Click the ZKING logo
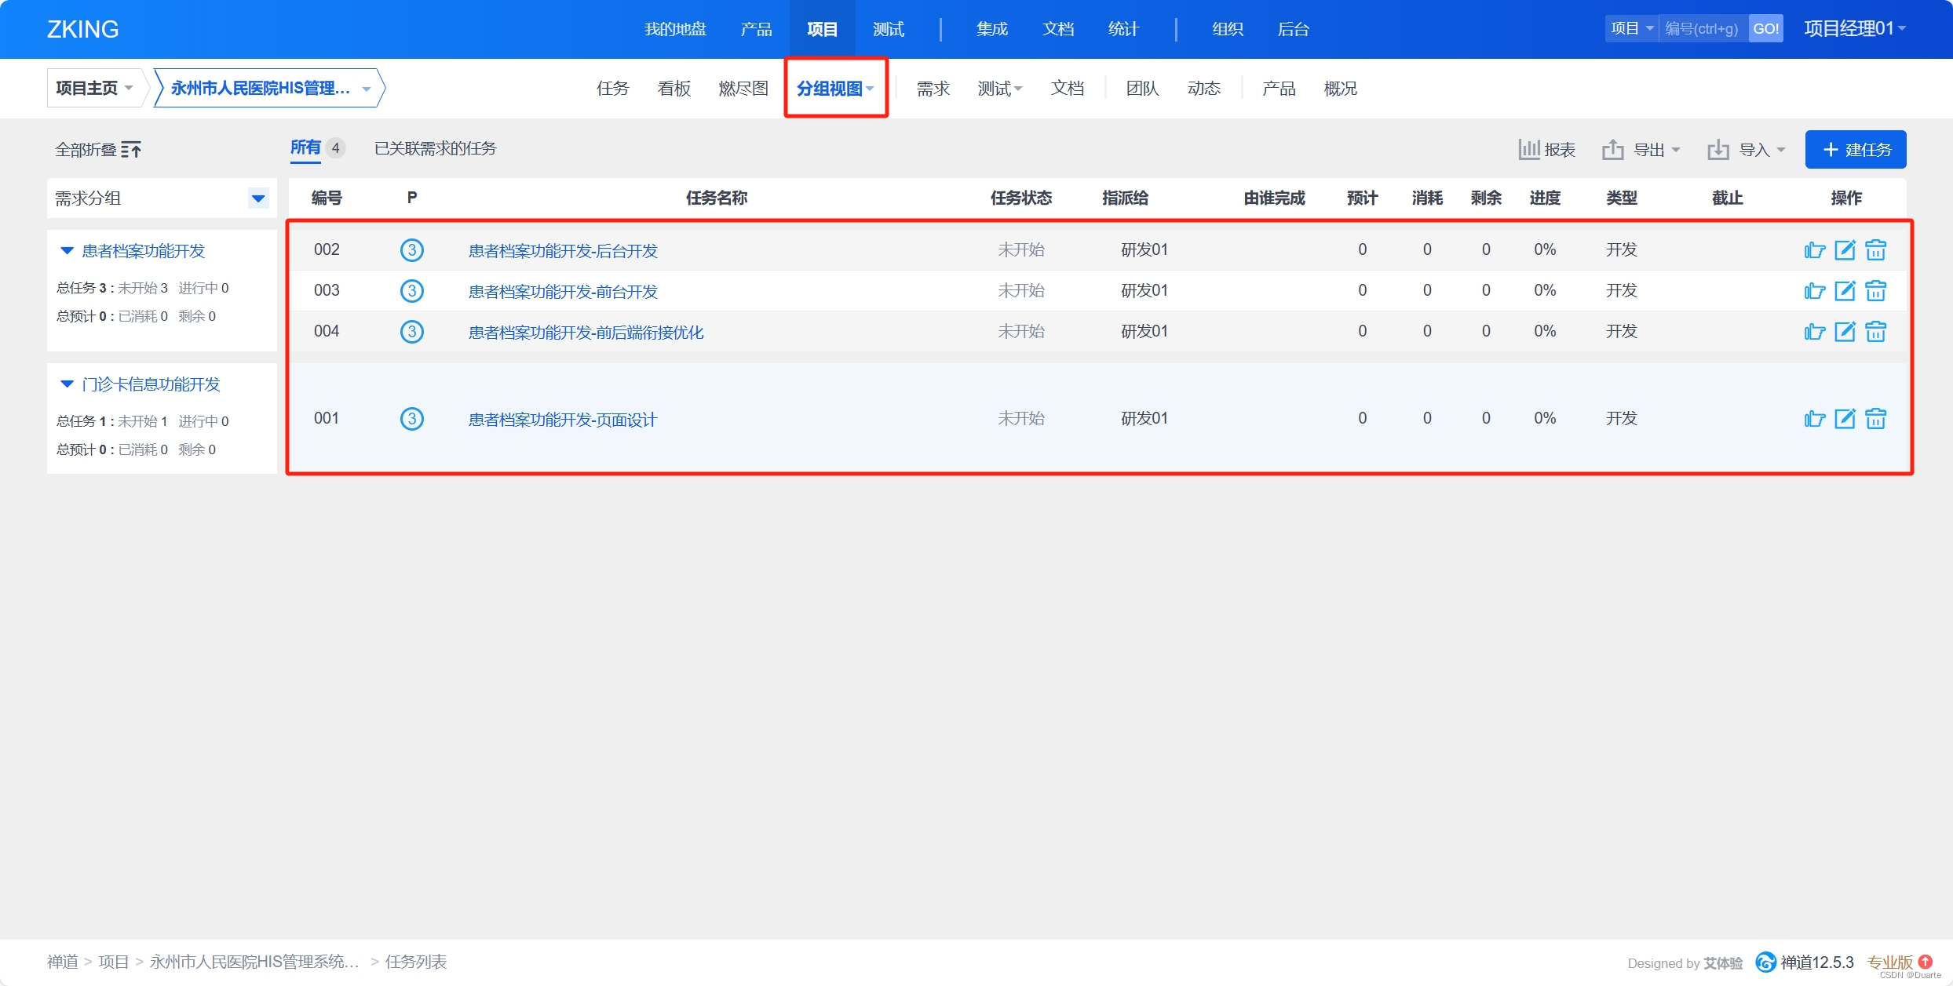Image resolution: width=1953 pixels, height=986 pixels. pyautogui.click(x=82, y=29)
